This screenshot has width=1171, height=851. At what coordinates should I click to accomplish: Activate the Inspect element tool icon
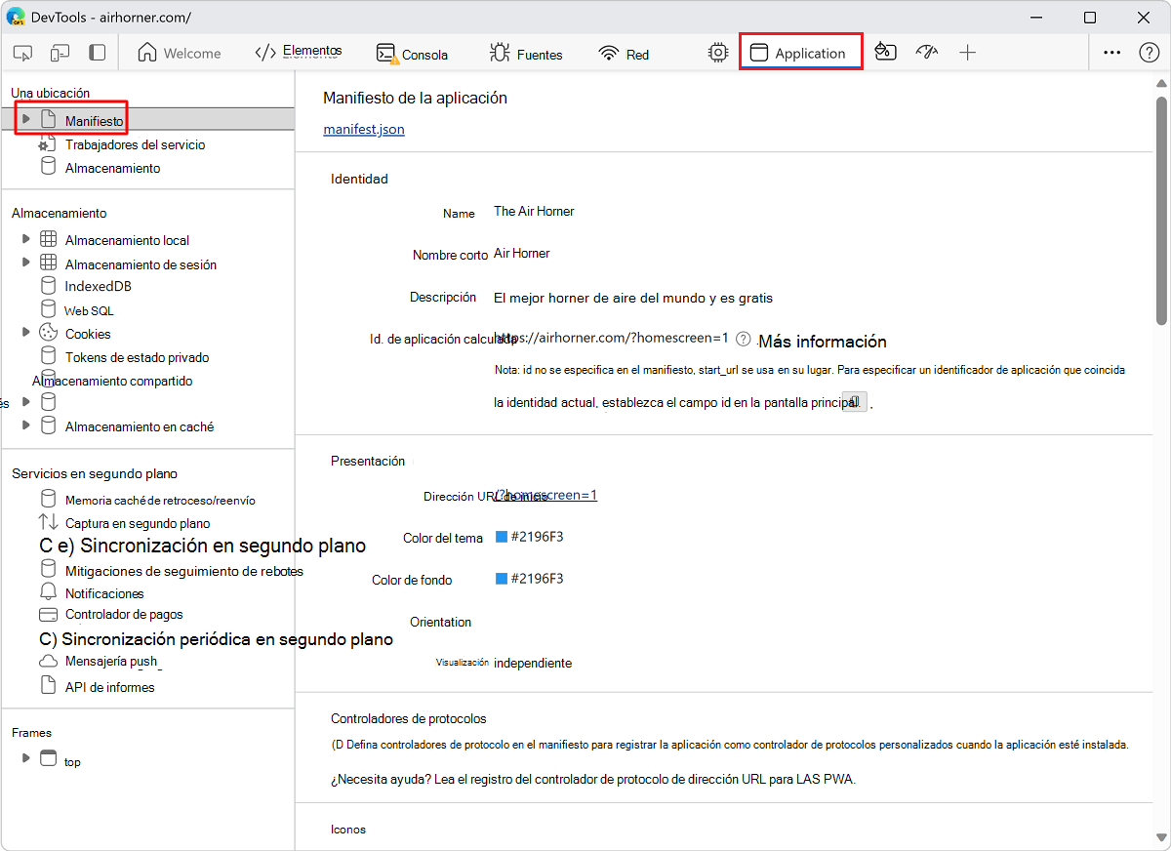tap(23, 53)
